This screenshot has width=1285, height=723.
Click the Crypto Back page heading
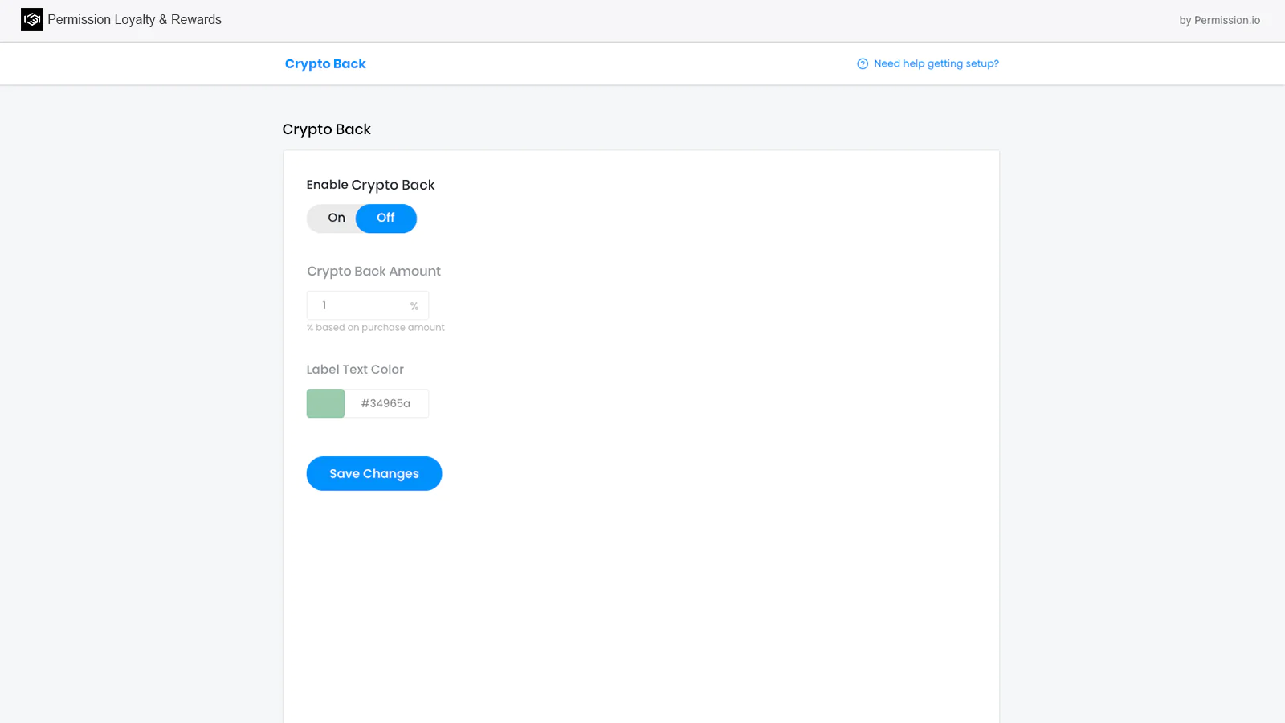coord(326,129)
